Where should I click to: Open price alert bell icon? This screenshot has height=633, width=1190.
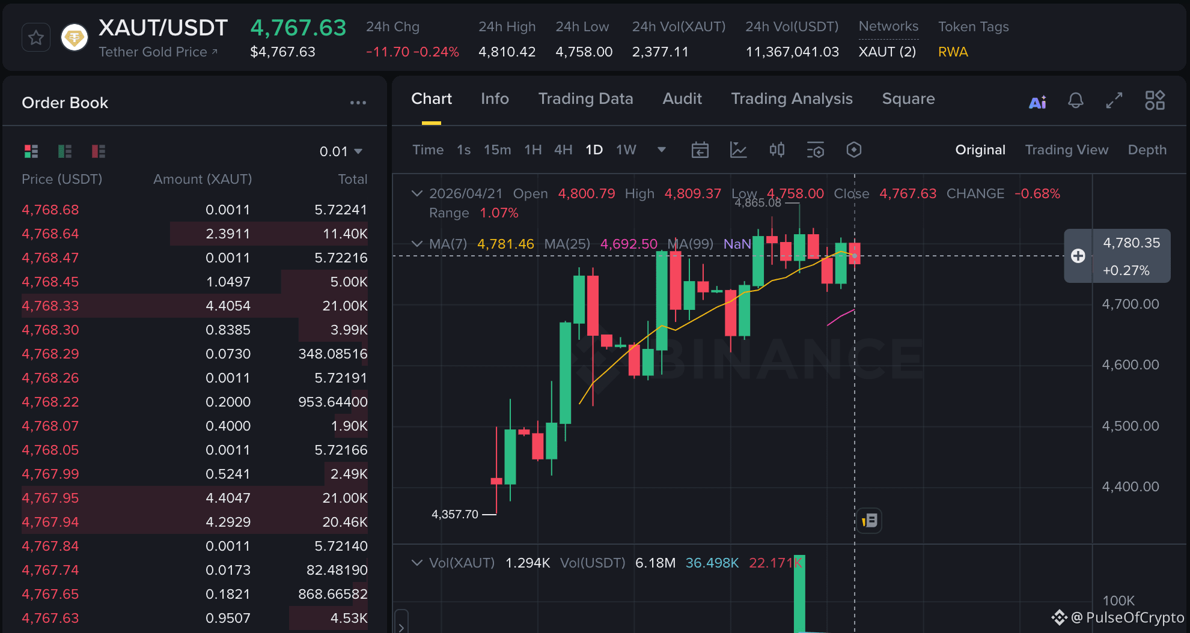(x=1076, y=100)
